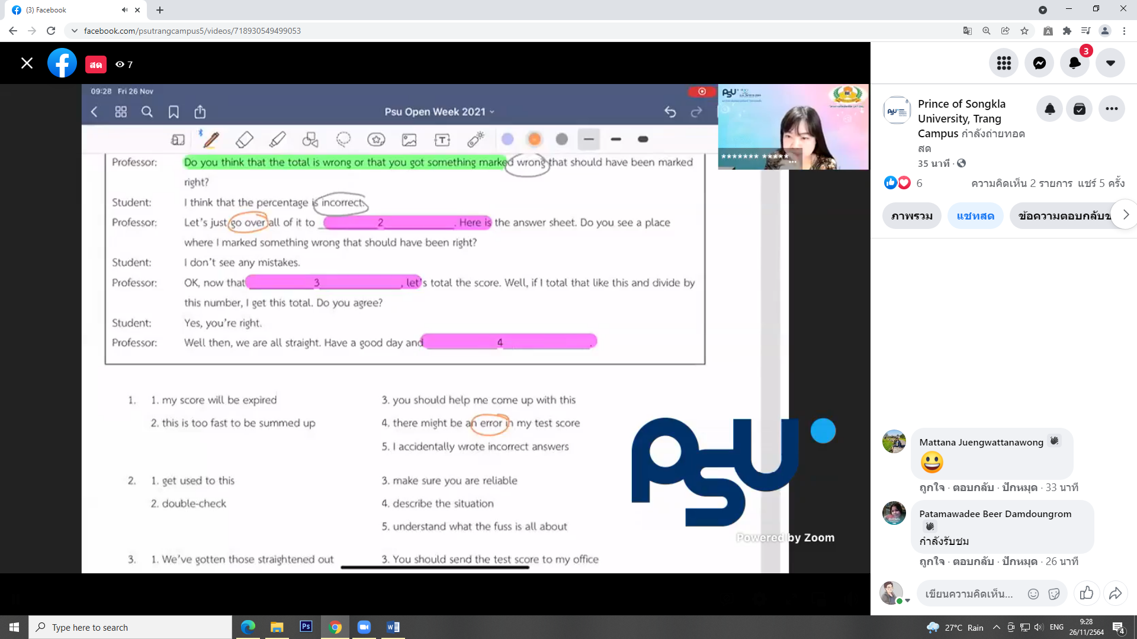The image size is (1137, 639).
Task: Select the แชทสด tab
Action: coord(975,216)
